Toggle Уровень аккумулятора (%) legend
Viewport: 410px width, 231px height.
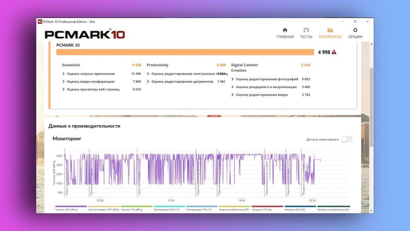click(333, 208)
